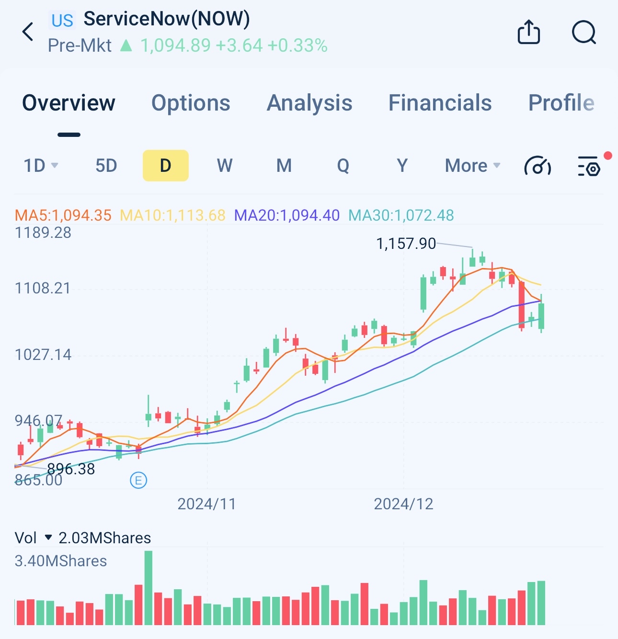Screen dimensions: 618x639
Task: Expand the 1D interval dropdown
Action: [x=41, y=166]
